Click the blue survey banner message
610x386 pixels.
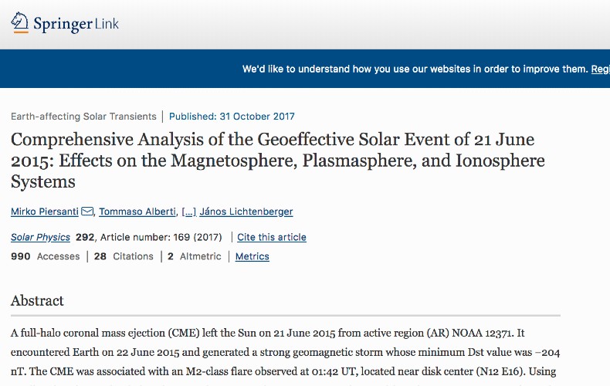pyautogui.click(x=415, y=69)
